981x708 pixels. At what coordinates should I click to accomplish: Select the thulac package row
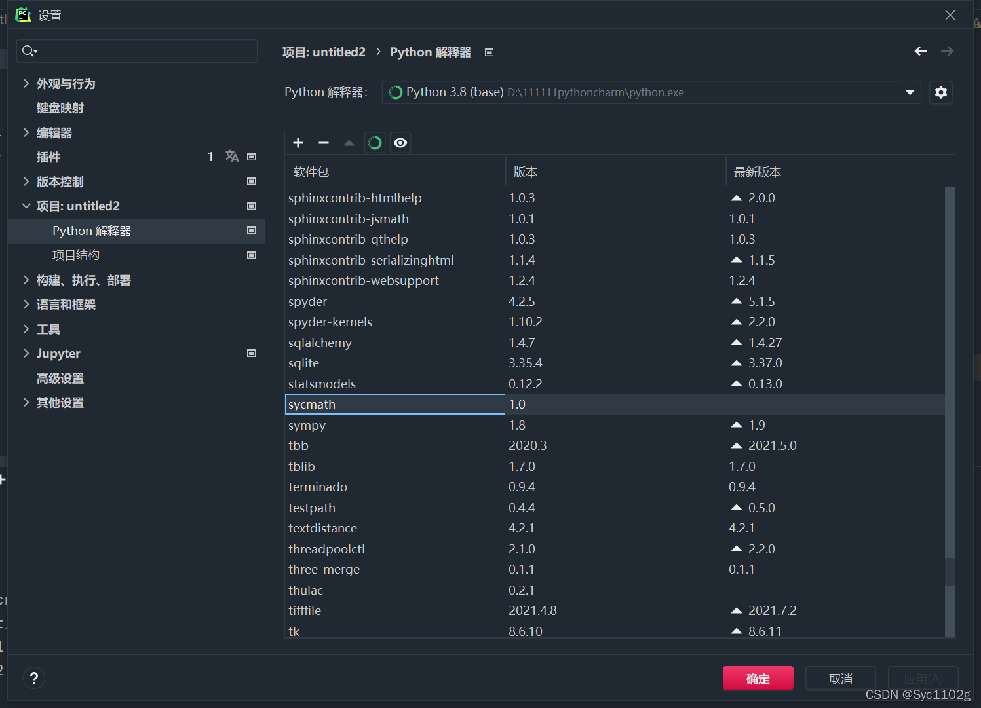pyautogui.click(x=615, y=590)
